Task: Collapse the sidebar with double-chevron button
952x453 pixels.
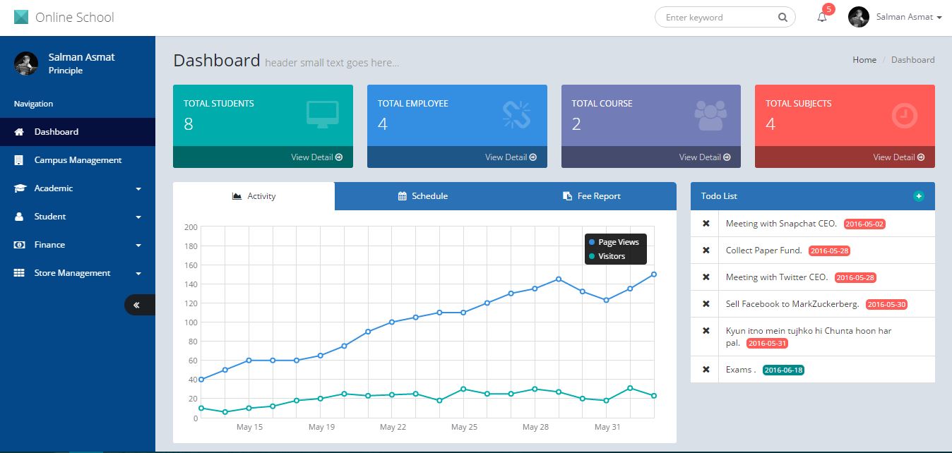Action: 137,305
